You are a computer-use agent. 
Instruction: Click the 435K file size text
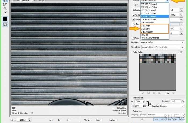coord(14,111)
